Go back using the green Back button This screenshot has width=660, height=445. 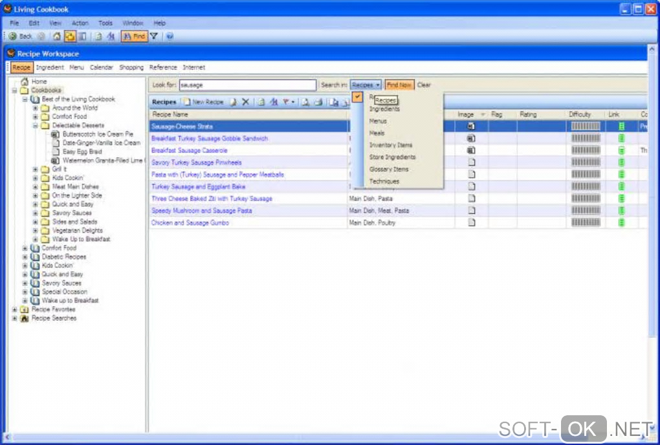(x=20, y=37)
